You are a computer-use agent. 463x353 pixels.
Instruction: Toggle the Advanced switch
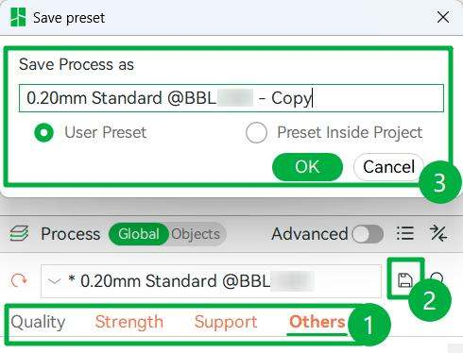pos(368,234)
